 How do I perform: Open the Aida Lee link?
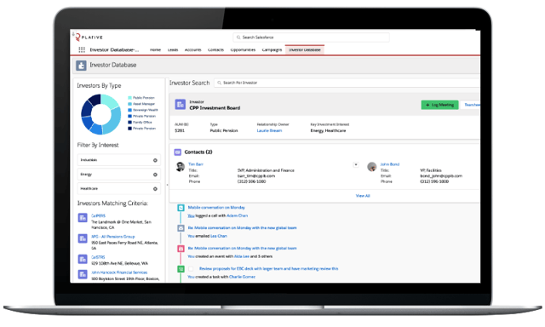click(242, 256)
